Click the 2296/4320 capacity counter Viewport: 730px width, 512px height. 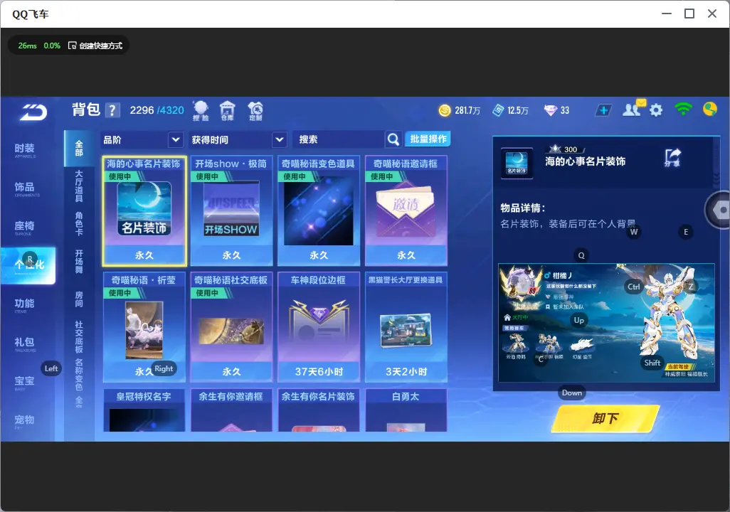(157, 110)
